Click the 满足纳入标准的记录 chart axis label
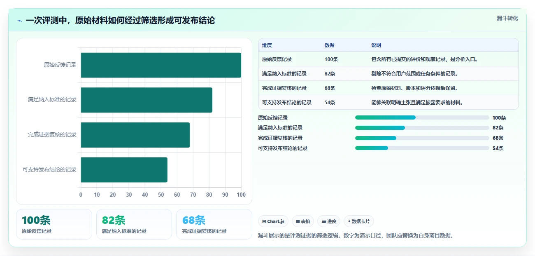The height and width of the screenshot is (256, 535). [x=52, y=100]
